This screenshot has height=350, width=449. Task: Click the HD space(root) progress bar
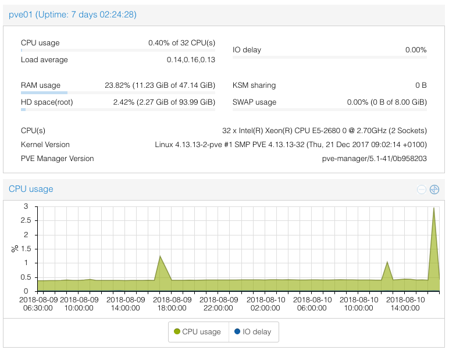[x=118, y=109]
